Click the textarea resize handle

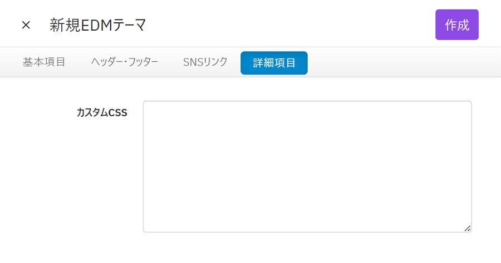tap(468, 228)
